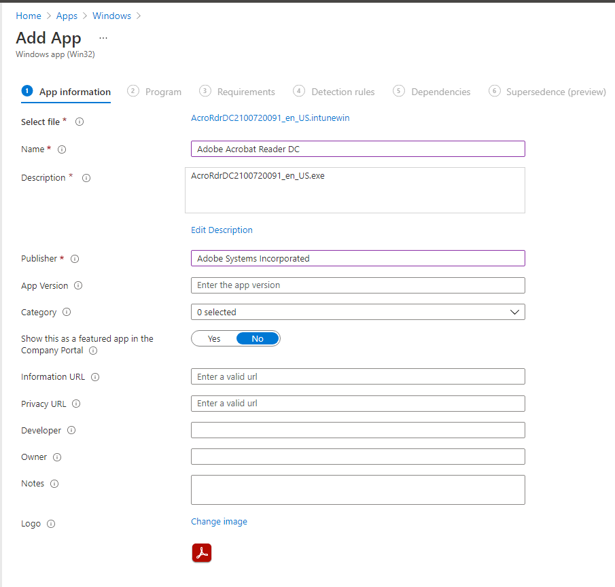Image resolution: width=615 pixels, height=587 pixels.
Task: Click the Publisher input field
Action: [357, 258]
